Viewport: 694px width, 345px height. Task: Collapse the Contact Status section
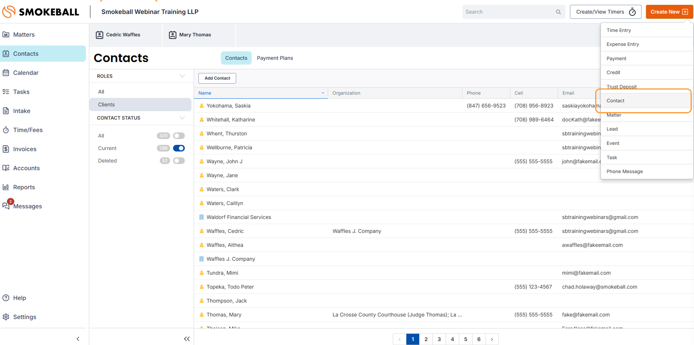coord(182,118)
